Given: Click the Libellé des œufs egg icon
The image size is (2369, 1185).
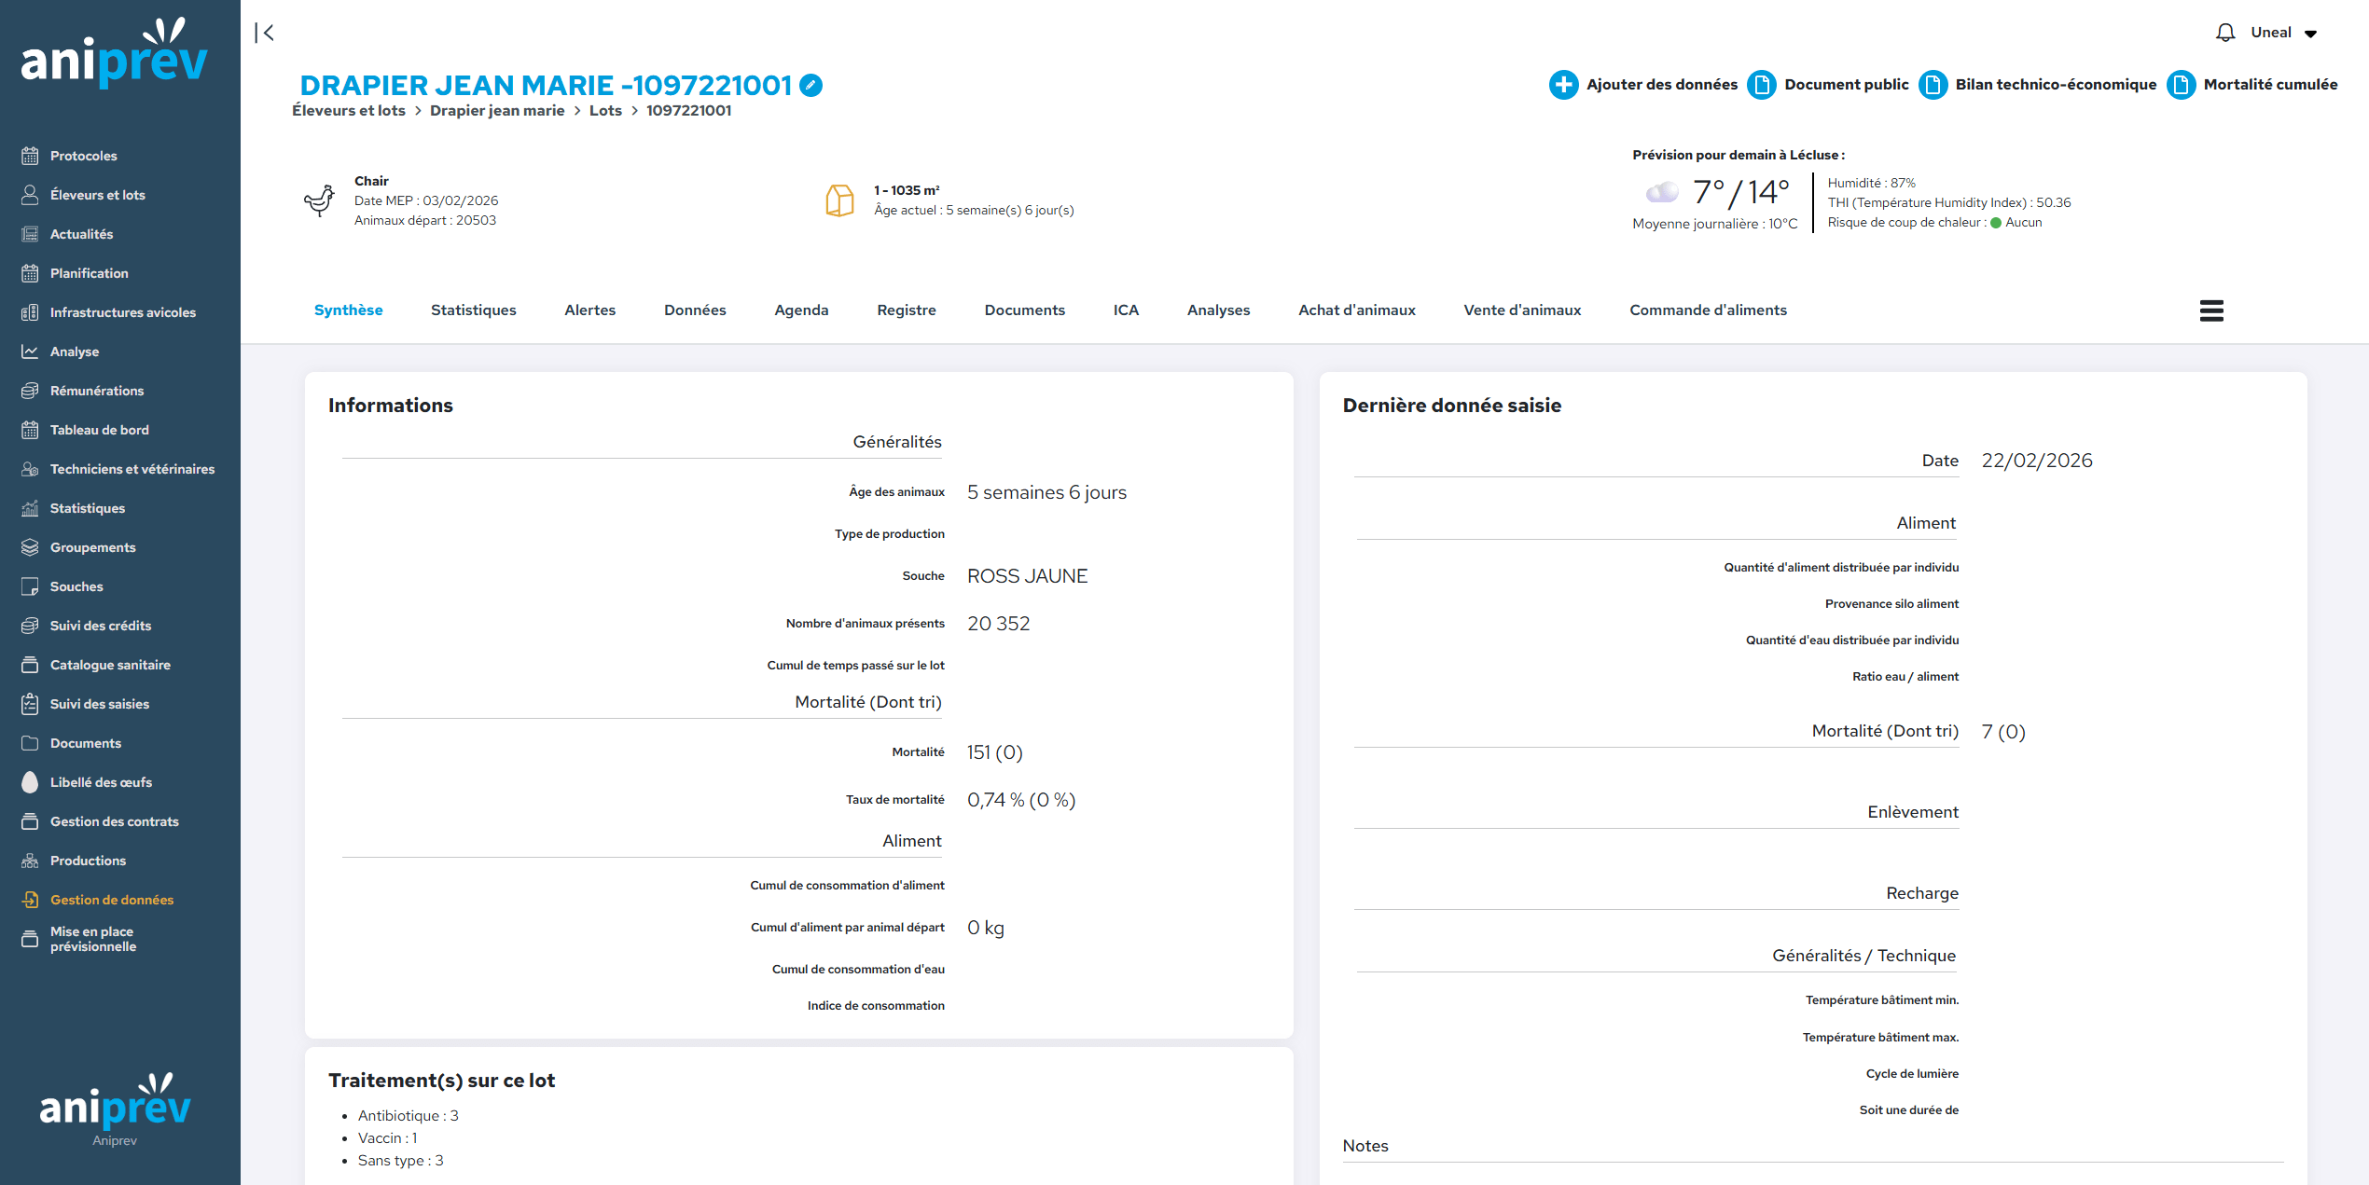Looking at the screenshot, I should [x=30, y=782].
